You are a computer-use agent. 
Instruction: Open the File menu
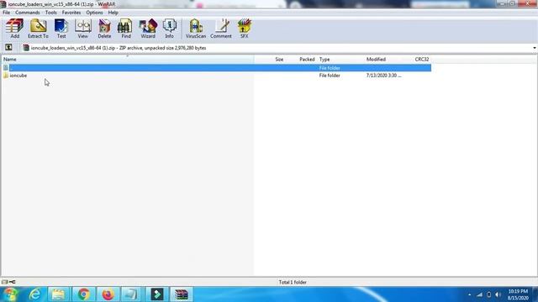(6, 13)
